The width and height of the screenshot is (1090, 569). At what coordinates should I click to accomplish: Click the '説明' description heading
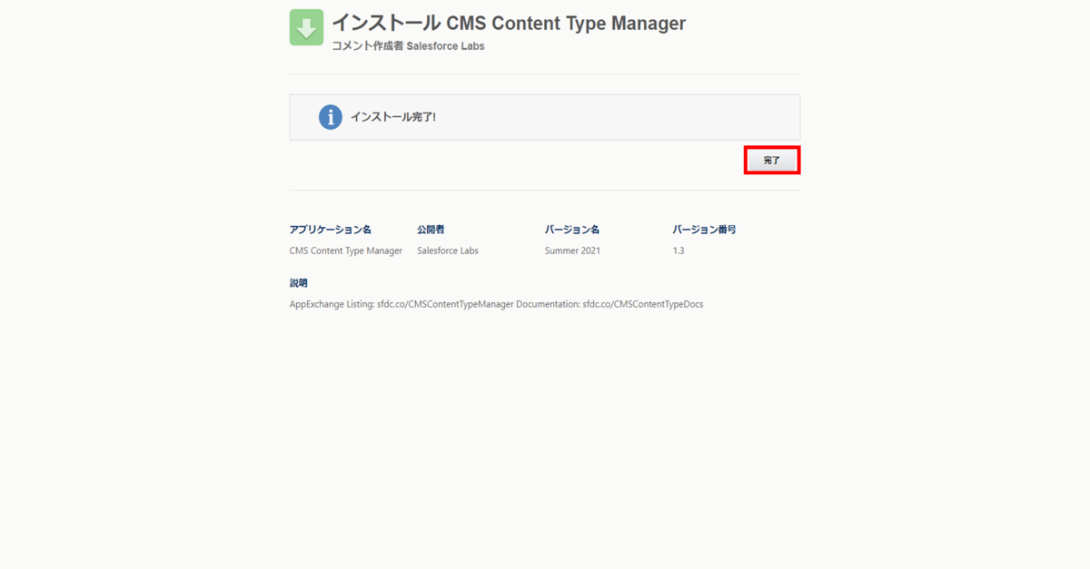click(299, 283)
